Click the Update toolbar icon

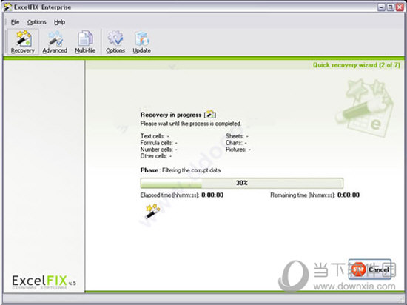(x=142, y=41)
